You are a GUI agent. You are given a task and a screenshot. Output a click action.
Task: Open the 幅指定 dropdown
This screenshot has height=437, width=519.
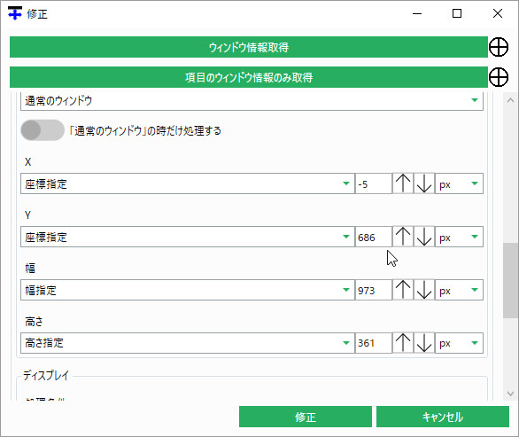click(x=188, y=290)
